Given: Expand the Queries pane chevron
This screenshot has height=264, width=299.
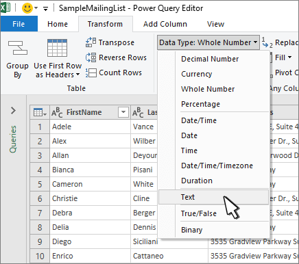Looking at the screenshot, I should [x=13, y=111].
